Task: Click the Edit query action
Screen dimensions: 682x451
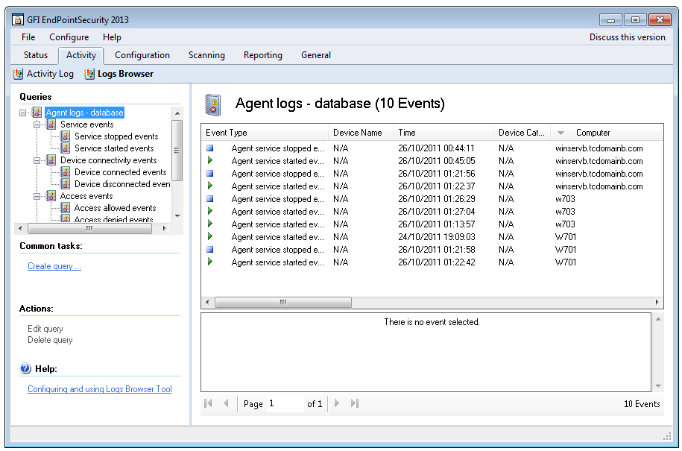Action: point(45,329)
